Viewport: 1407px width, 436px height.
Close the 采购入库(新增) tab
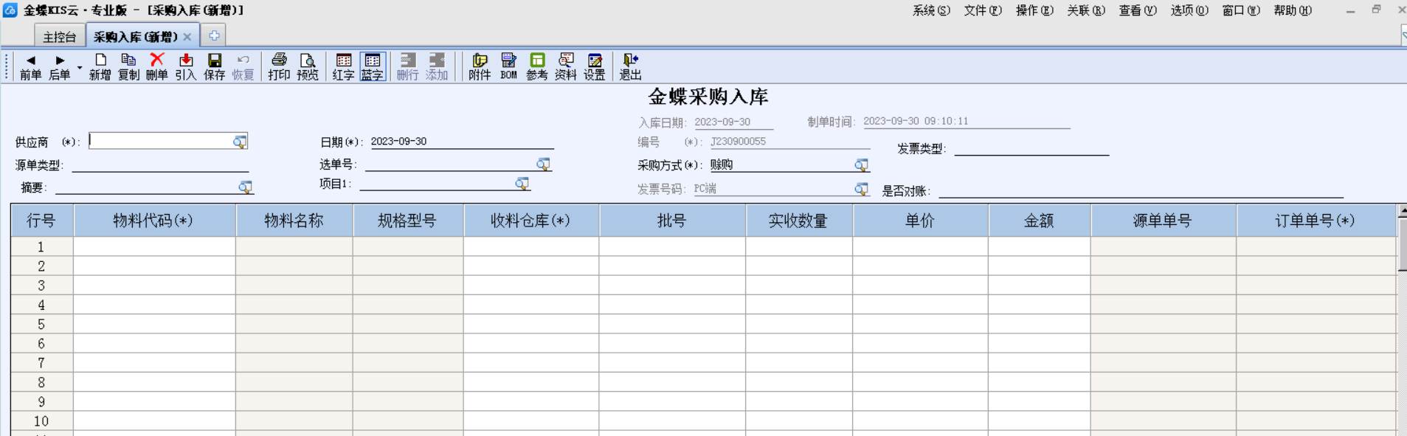[187, 37]
